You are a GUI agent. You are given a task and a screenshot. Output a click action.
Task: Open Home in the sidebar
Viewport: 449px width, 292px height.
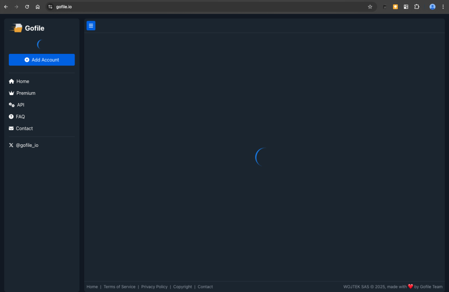[x=19, y=81]
